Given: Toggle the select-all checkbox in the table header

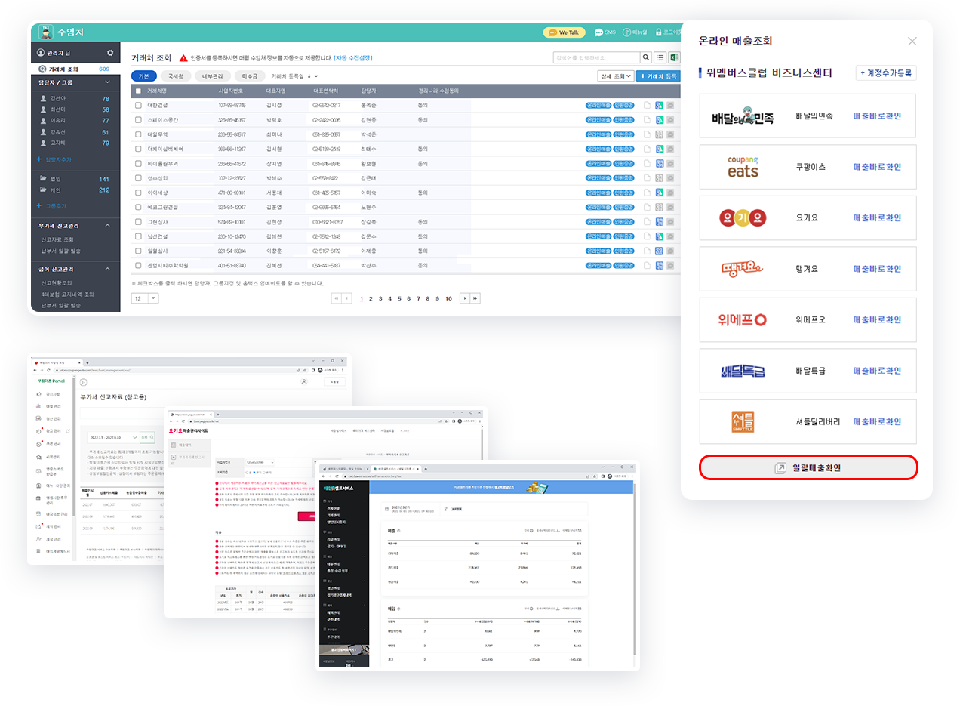Looking at the screenshot, I should click(138, 91).
